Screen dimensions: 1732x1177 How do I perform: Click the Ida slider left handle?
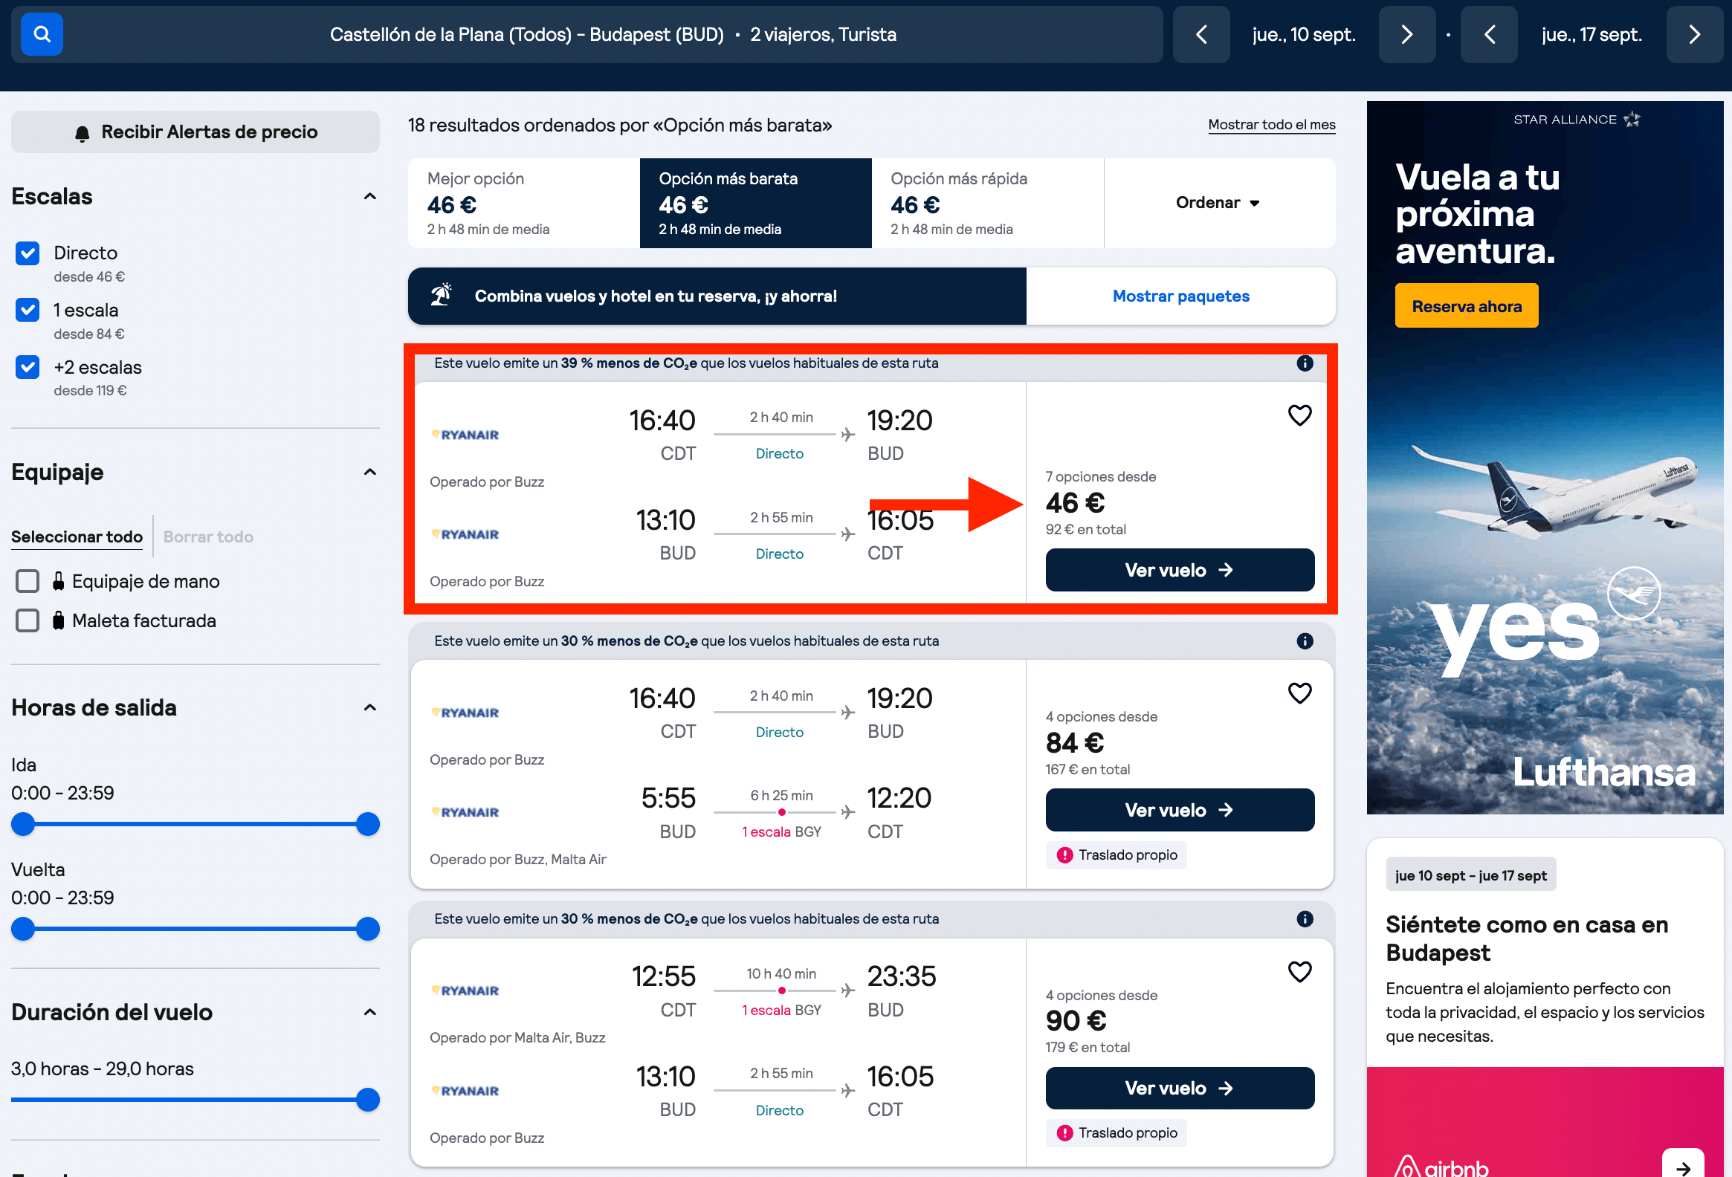23,824
